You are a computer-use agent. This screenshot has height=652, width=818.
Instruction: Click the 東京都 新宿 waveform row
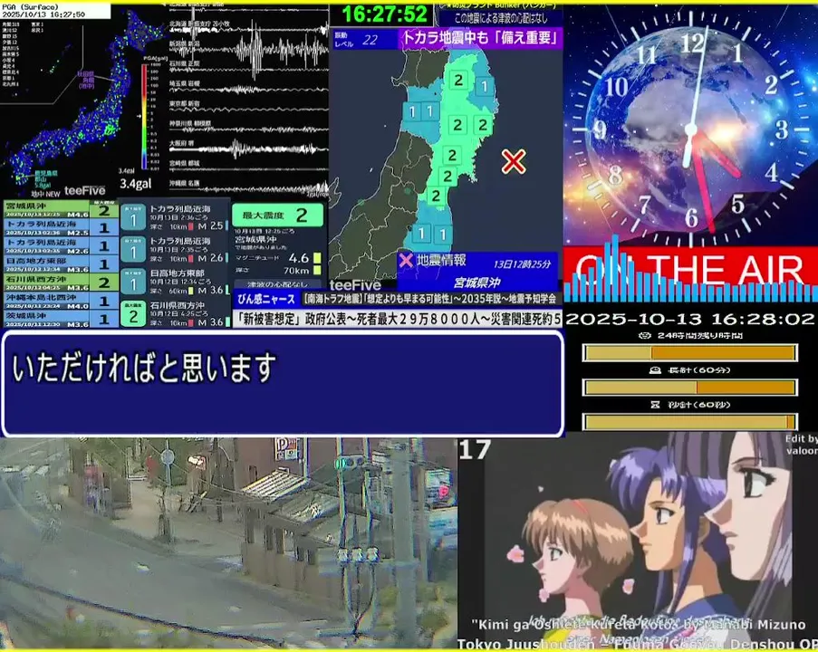tap(248, 107)
